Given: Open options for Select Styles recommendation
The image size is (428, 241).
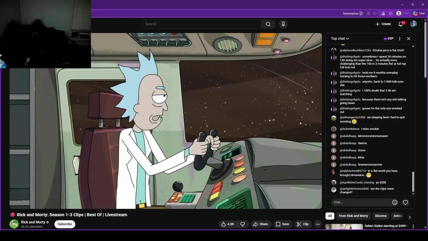Looking at the screenshot, I should tap(413, 227).
